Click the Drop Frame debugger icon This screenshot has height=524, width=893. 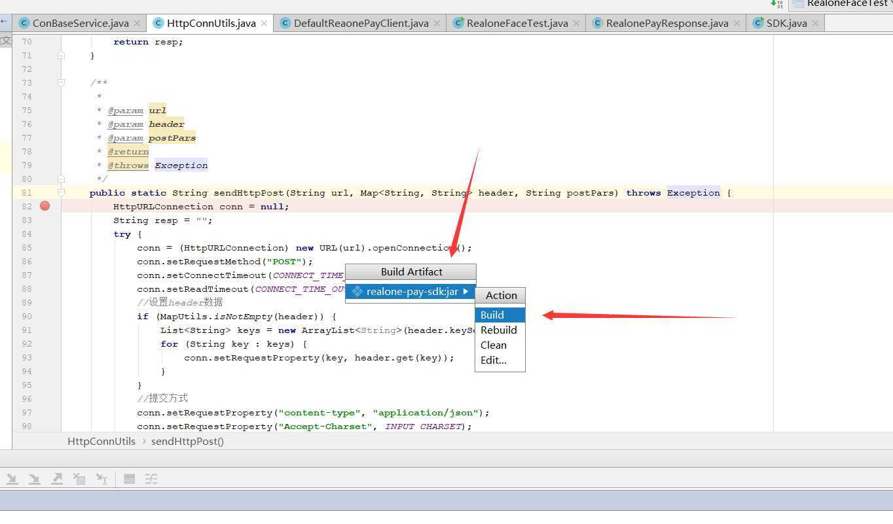point(79,480)
